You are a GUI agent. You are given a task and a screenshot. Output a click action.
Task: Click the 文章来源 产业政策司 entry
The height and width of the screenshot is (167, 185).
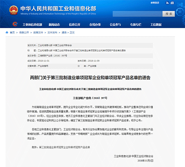coord(38,66)
